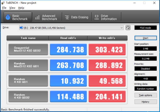Open the Data Erasing tab
The height and width of the screenshot is (112, 160).
coord(77,17)
